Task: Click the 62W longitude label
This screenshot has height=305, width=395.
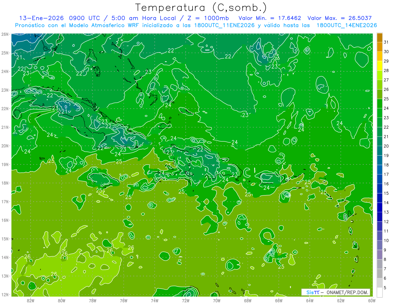Action: pyautogui.click(x=341, y=300)
